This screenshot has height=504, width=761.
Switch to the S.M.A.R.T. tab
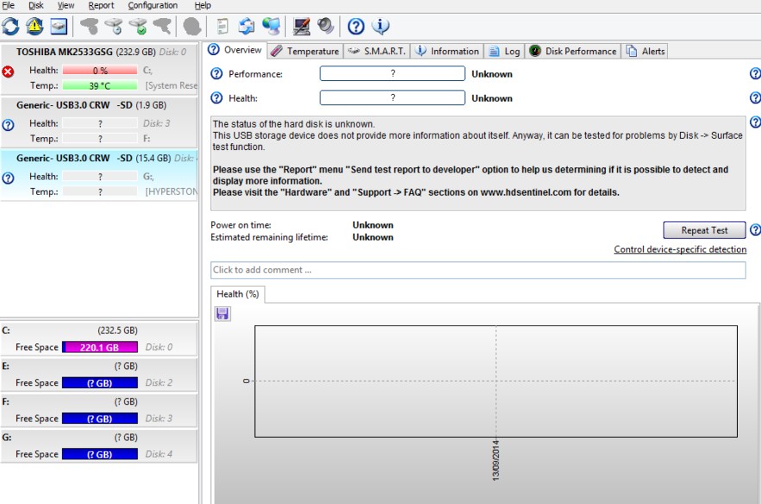coord(376,51)
